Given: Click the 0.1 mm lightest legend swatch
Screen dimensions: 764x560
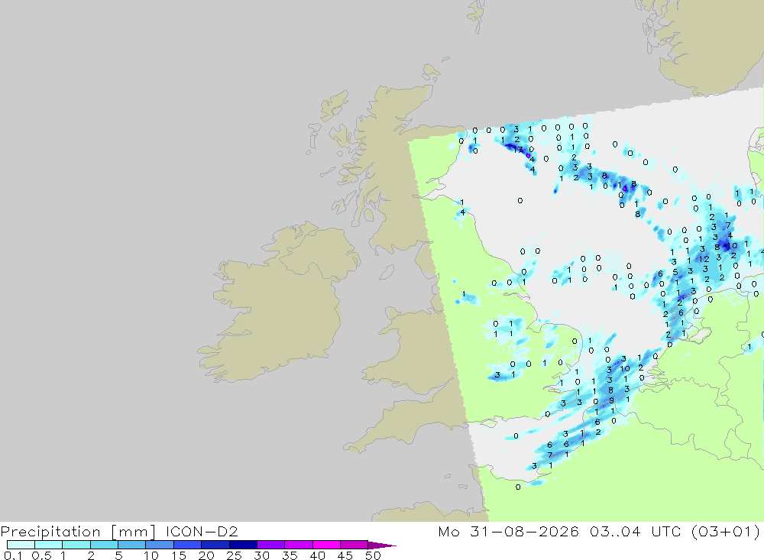Looking at the screenshot, I should (x=21, y=545).
